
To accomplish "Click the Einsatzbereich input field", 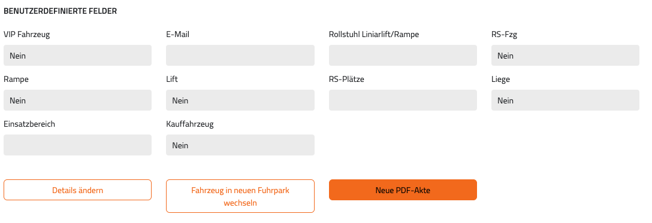I will tap(77, 145).
